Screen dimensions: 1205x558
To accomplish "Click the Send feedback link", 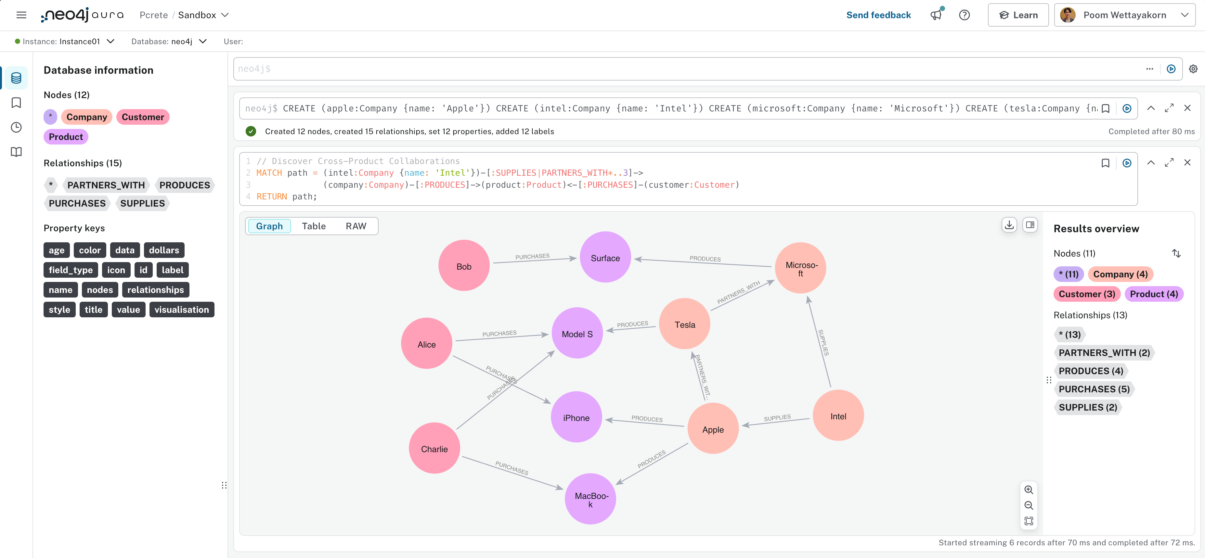I will [878, 15].
